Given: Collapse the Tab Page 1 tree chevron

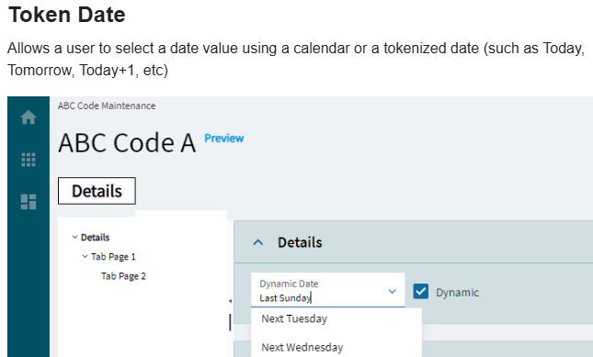Looking at the screenshot, I should (85, 257).
